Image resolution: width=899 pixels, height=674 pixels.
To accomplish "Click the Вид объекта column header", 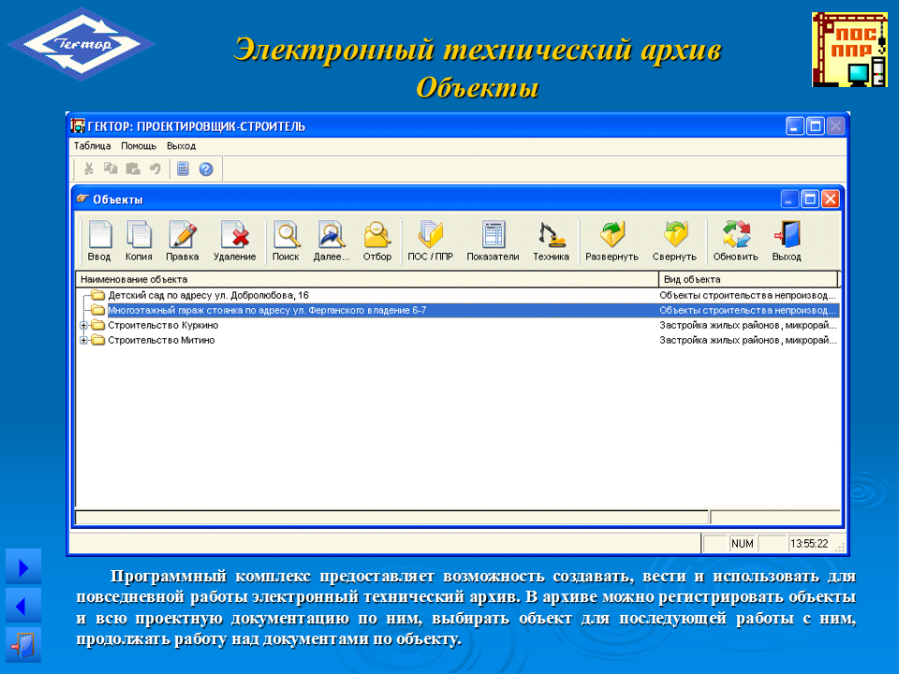I will point(748,279).
